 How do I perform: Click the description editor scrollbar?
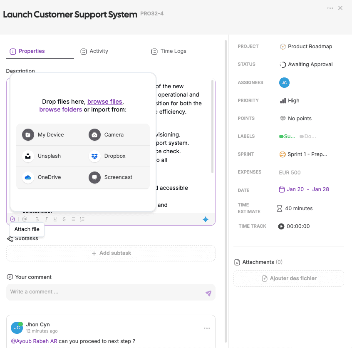(x=212, y=127)
